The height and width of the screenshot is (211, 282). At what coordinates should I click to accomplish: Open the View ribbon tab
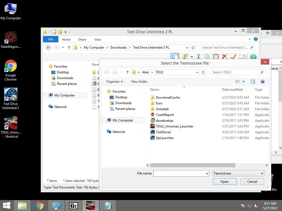coord(97,40)
